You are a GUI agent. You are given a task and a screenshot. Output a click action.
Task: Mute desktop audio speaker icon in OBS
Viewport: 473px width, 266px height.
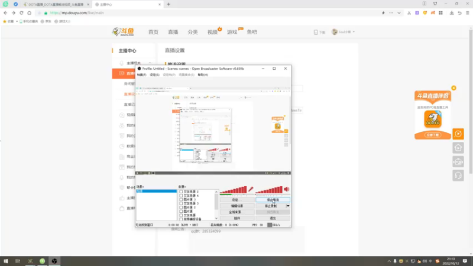287,189
